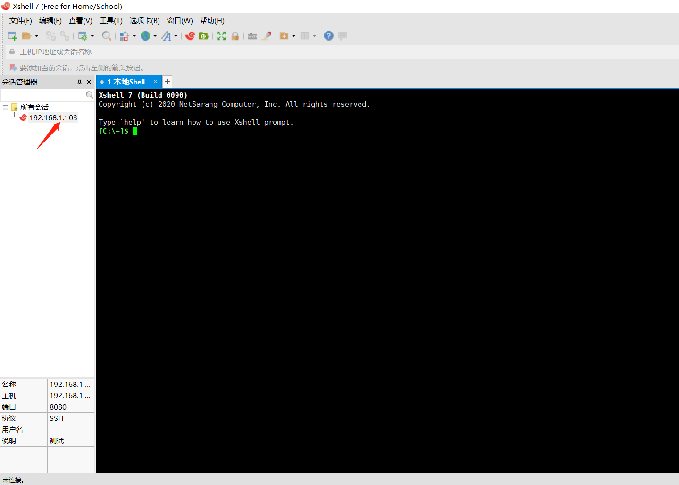The width and height of the screenshot is (679, 485).
Task: Launch Xftp via the green toolbar icon
Action: [x=204, y=36]
